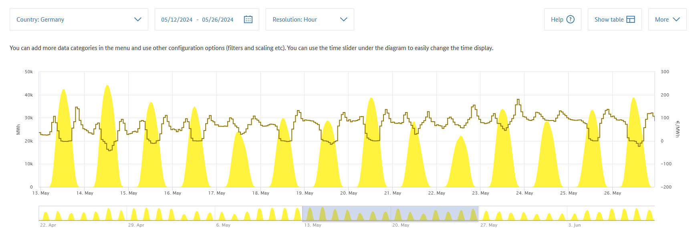Expand the Country: Germany dropdown chevron
This screenshot has width=696, height=235.
[x=138, y=19]
